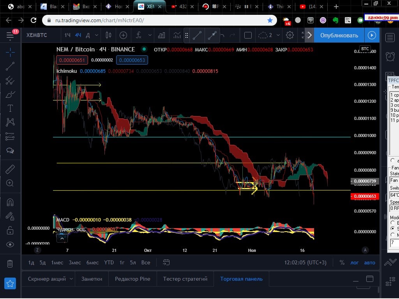Open the forecast and measurement tools
This screenshot has height=299, width=399.
[10, 137]
